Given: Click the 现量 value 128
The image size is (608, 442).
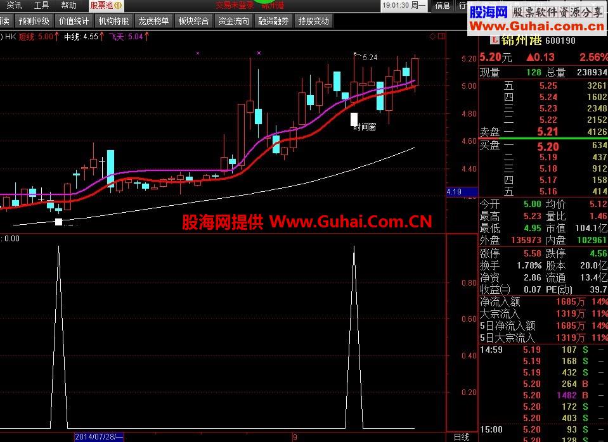Looking at the screenshot, I should pyautogui.click(x=534, y=72).
